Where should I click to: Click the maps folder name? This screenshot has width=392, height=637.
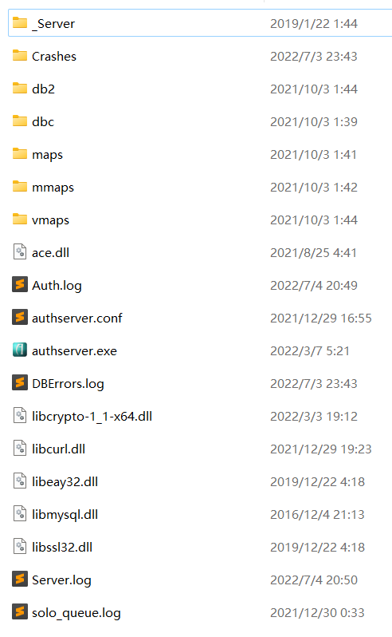48,155
